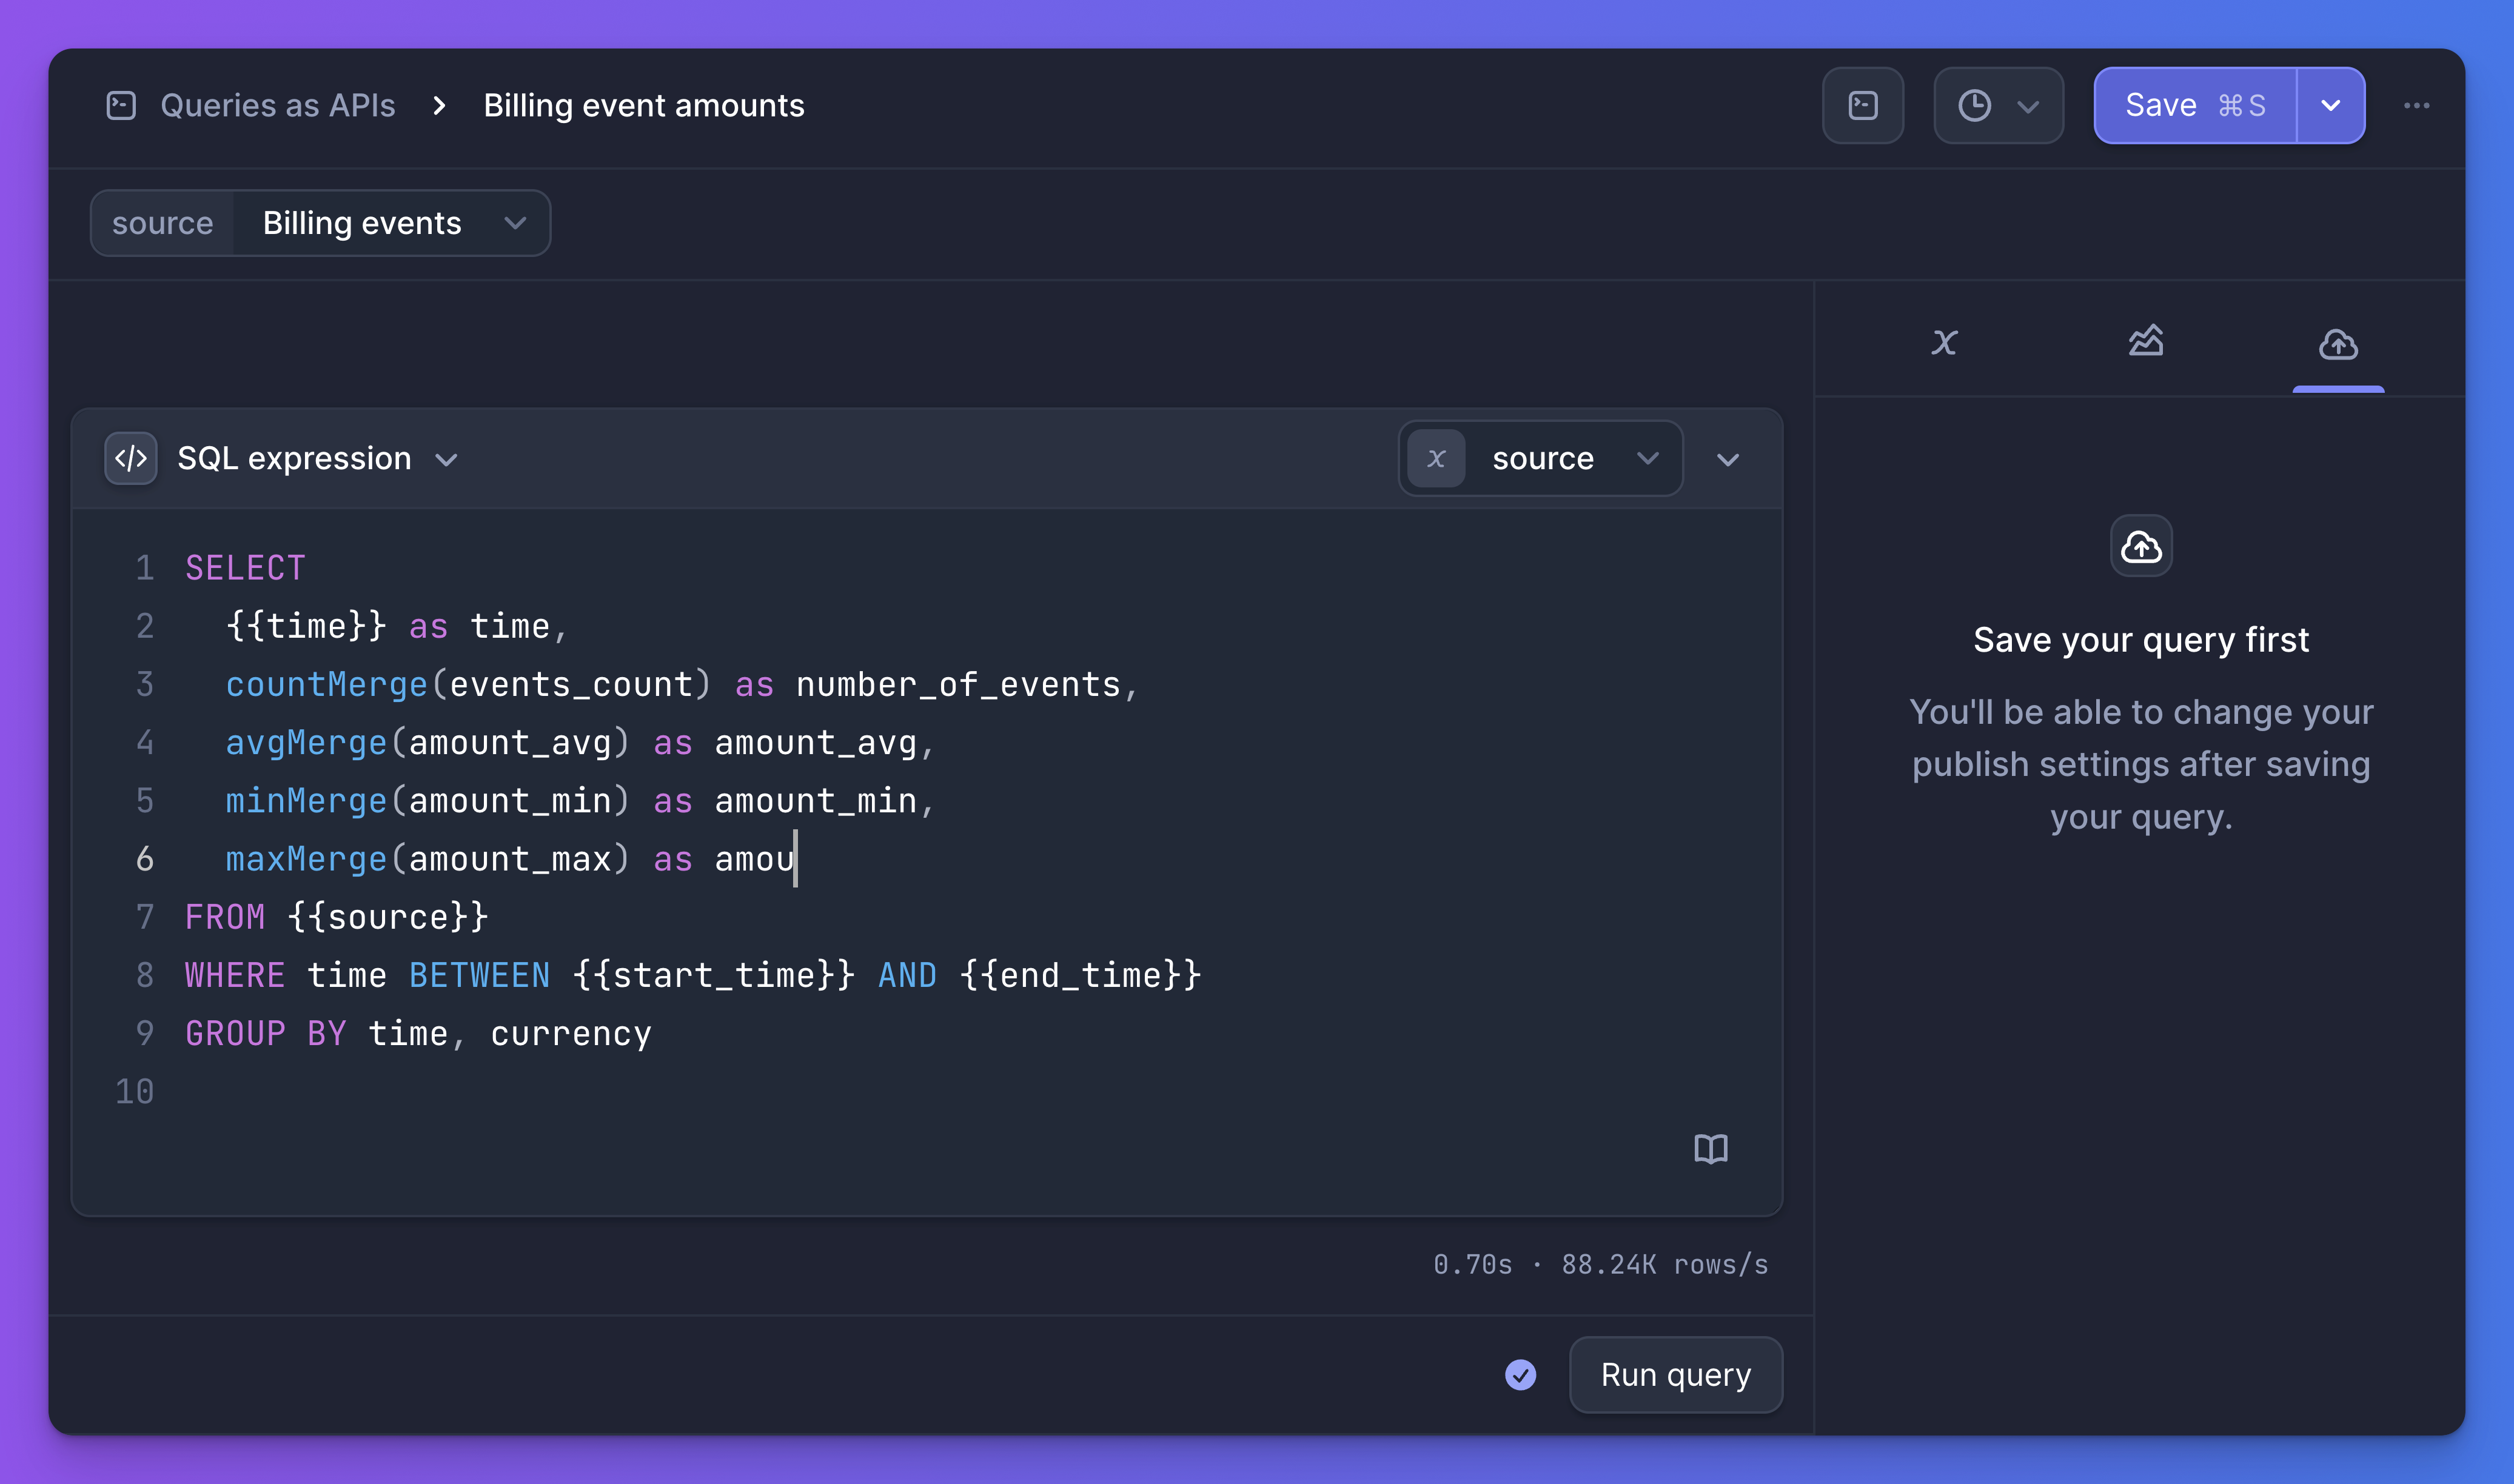Open the three-dot options menu

tap(2418, 104)
